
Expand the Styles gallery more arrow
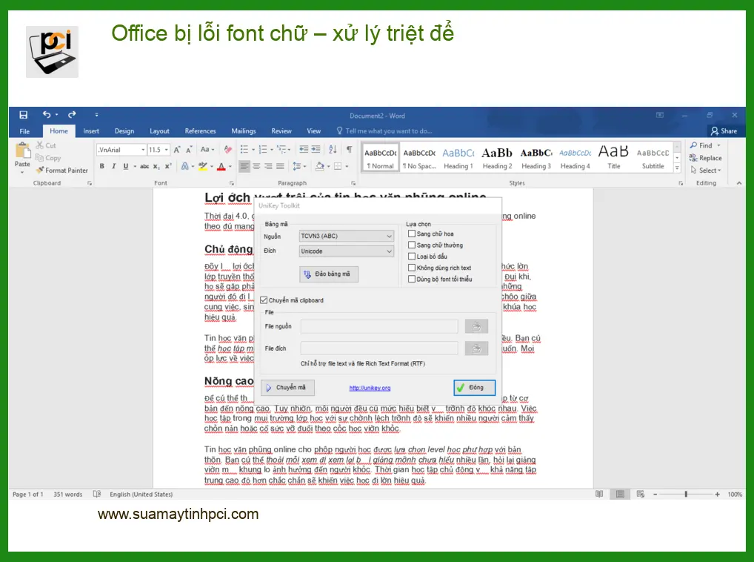pos(677,168)
